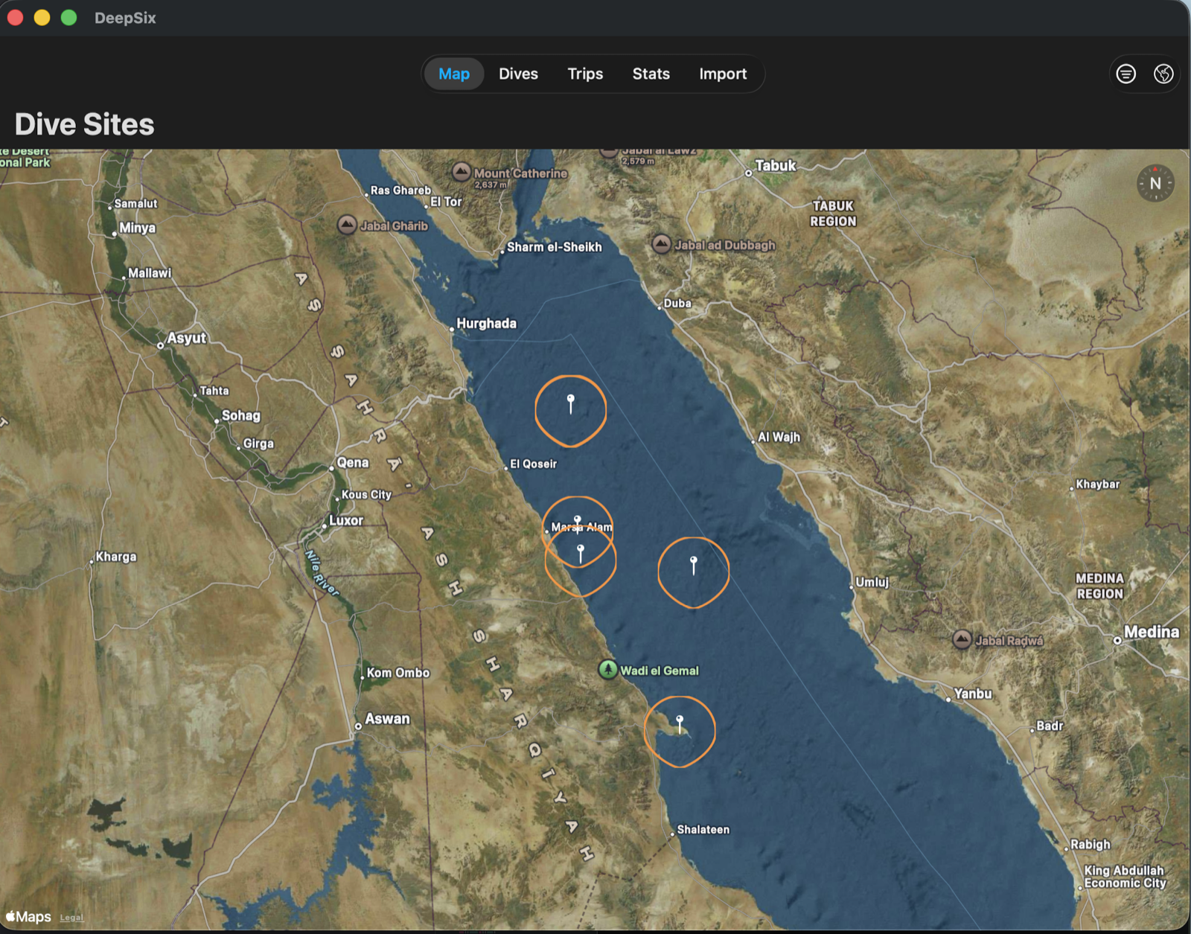This screenshot has width=1191, height=934.
Task: Click the Jabal ad Dubbagh mountain icon
Action: click(x=661, y=244)
